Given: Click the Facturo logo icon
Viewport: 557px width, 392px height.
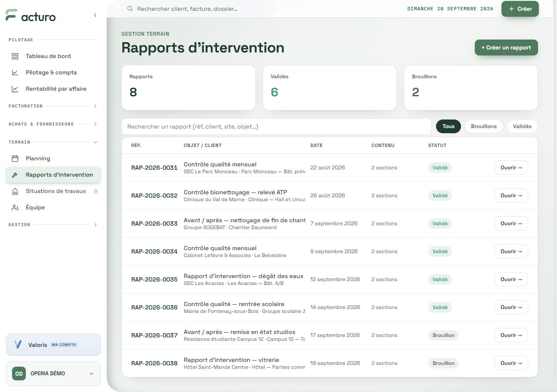Looking at the screenshot, I should tap(11, 15).
